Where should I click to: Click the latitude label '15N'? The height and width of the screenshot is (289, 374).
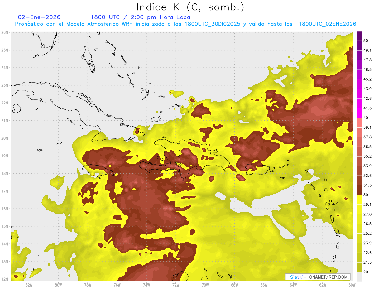coord(4,226)
